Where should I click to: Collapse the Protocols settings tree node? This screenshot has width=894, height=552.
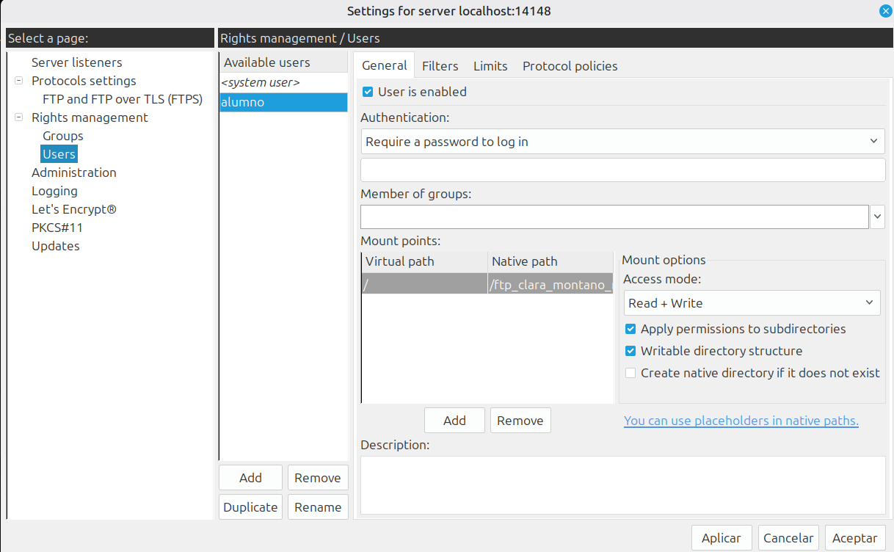[x=18, y=81]
